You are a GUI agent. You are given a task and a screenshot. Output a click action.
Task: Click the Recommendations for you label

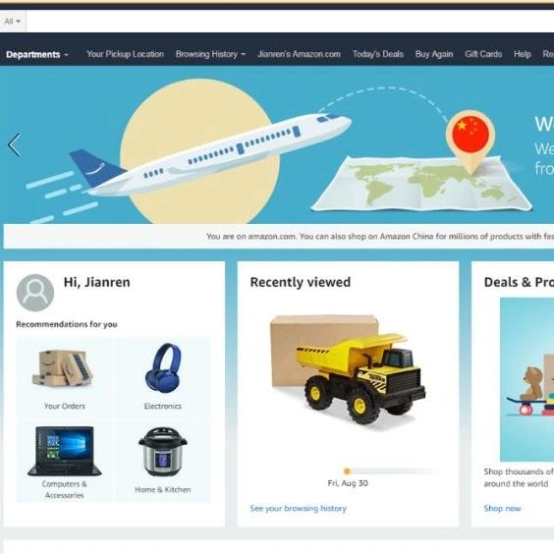click(67, 324)
